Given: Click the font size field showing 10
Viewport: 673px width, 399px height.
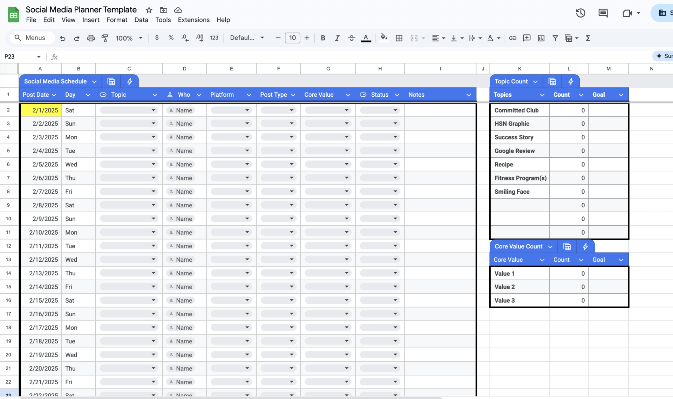Looking at the screenshot, I should (x=292, y=38).
